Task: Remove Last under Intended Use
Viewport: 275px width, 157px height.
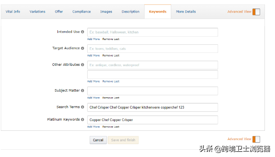Action: click(111, 39)
